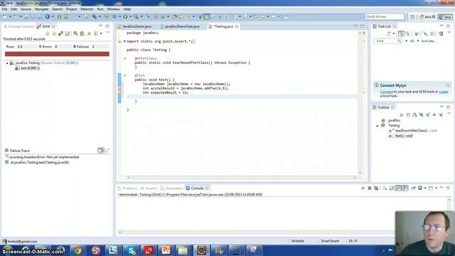455x256 pixels.
Task: Open Chrome from the Windows taskbar
Action: click(x=77, y=250)
